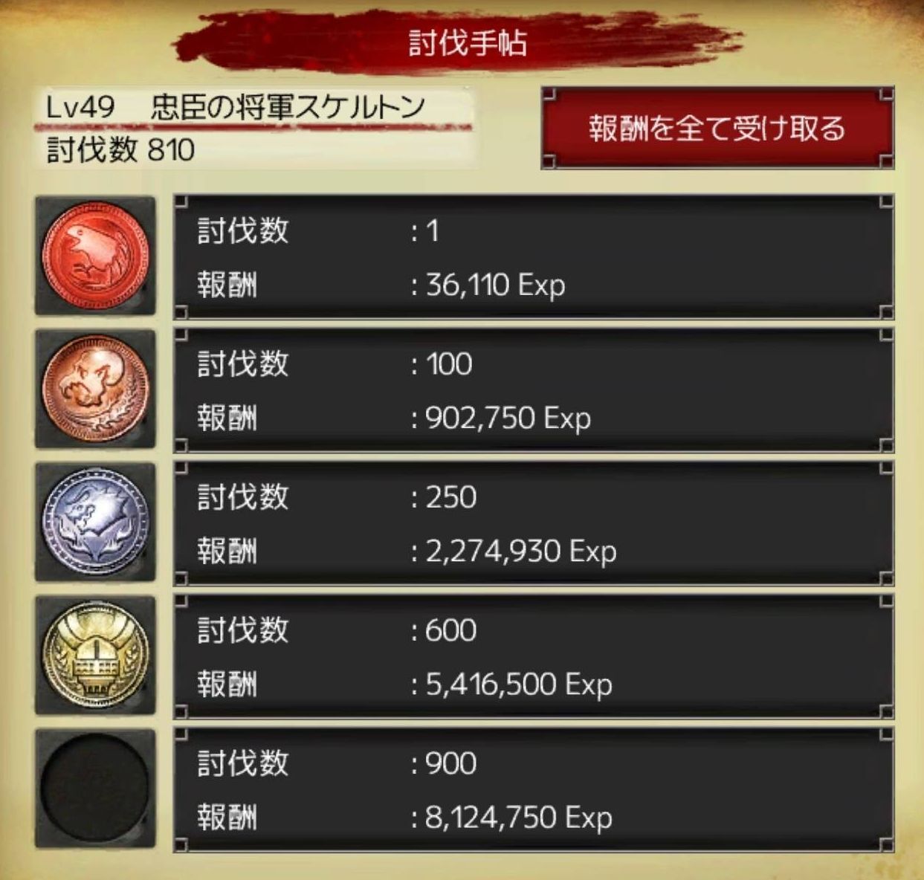Click the empty dark medal slot
Image resolution: width=924 pixels, height=880 pixels.
click(95, 789)
